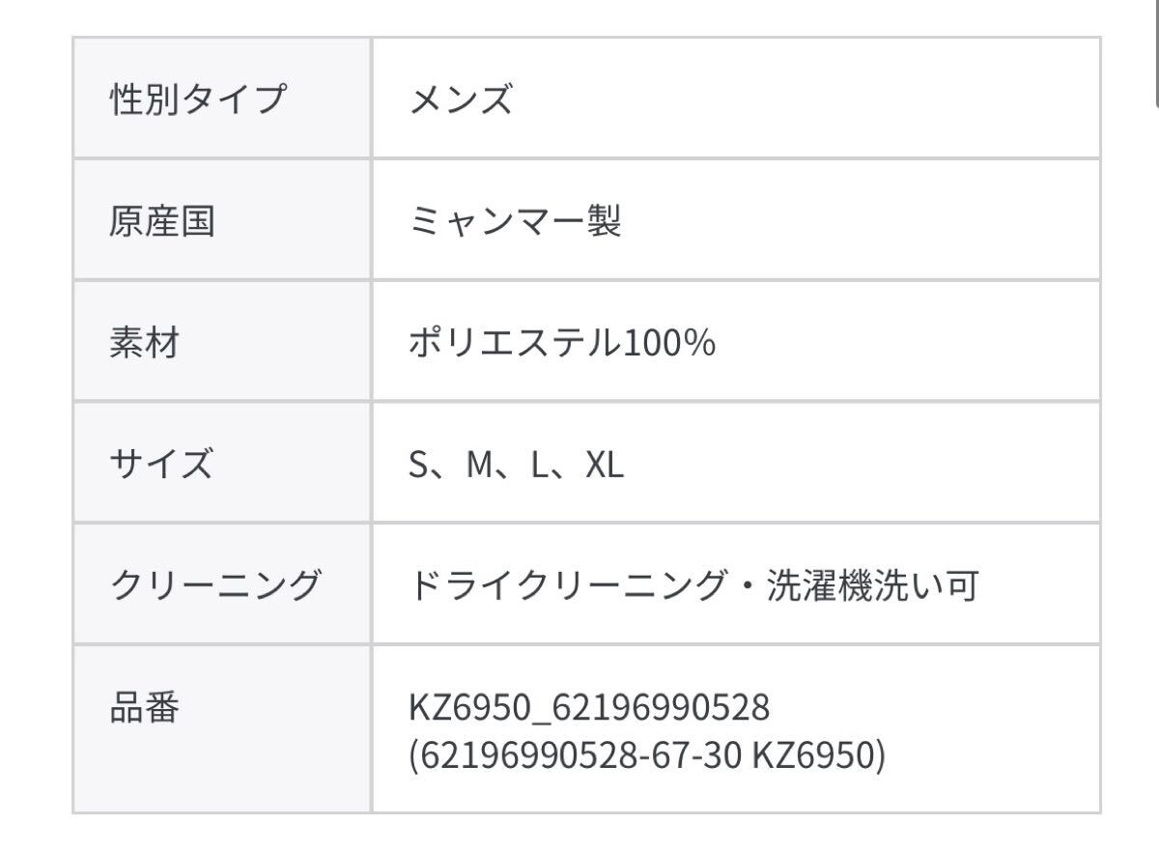Click the size S text

pyautogui.click(x=418, y=466)
